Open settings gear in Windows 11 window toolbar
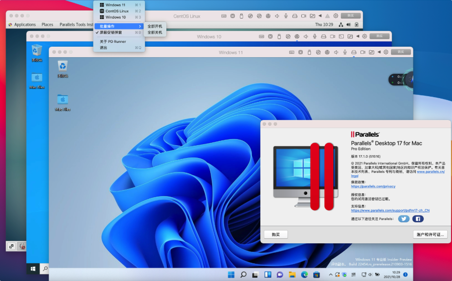 click(x=386, y=52)
